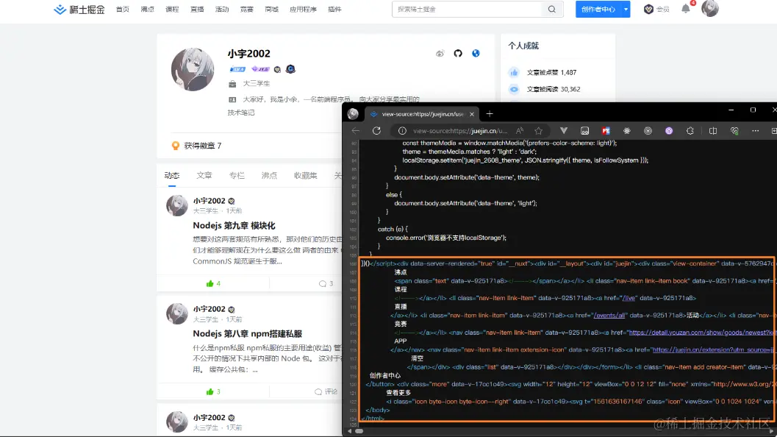
Task: Open article Nodejs 第八章 npm搭建私服
Action: pyautogui.click(x=247, y=334)
